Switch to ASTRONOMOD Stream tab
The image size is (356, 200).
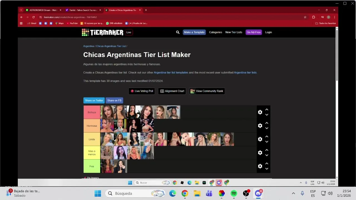click(43, 10)
